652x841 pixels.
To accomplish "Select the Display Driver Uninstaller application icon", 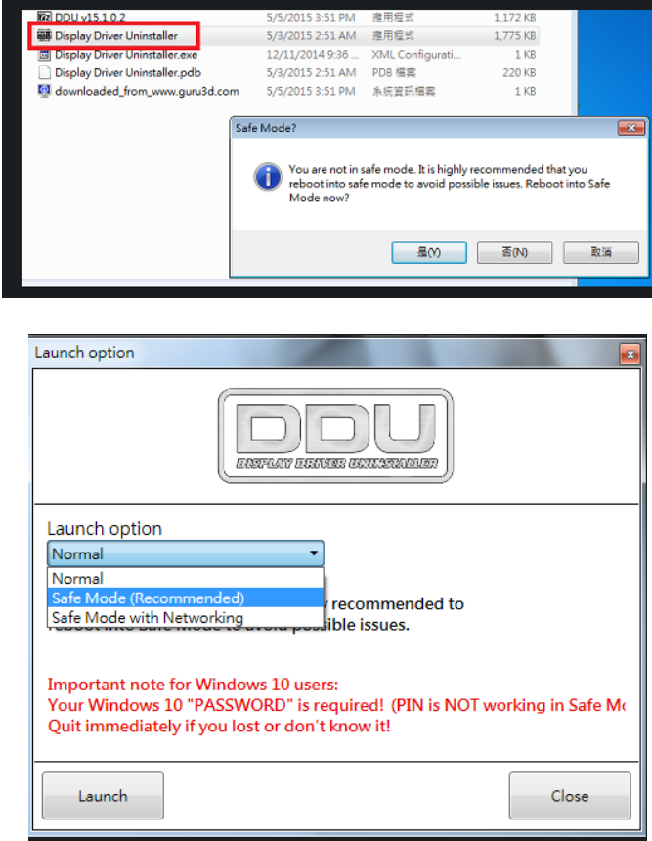I will coord(45,36).
